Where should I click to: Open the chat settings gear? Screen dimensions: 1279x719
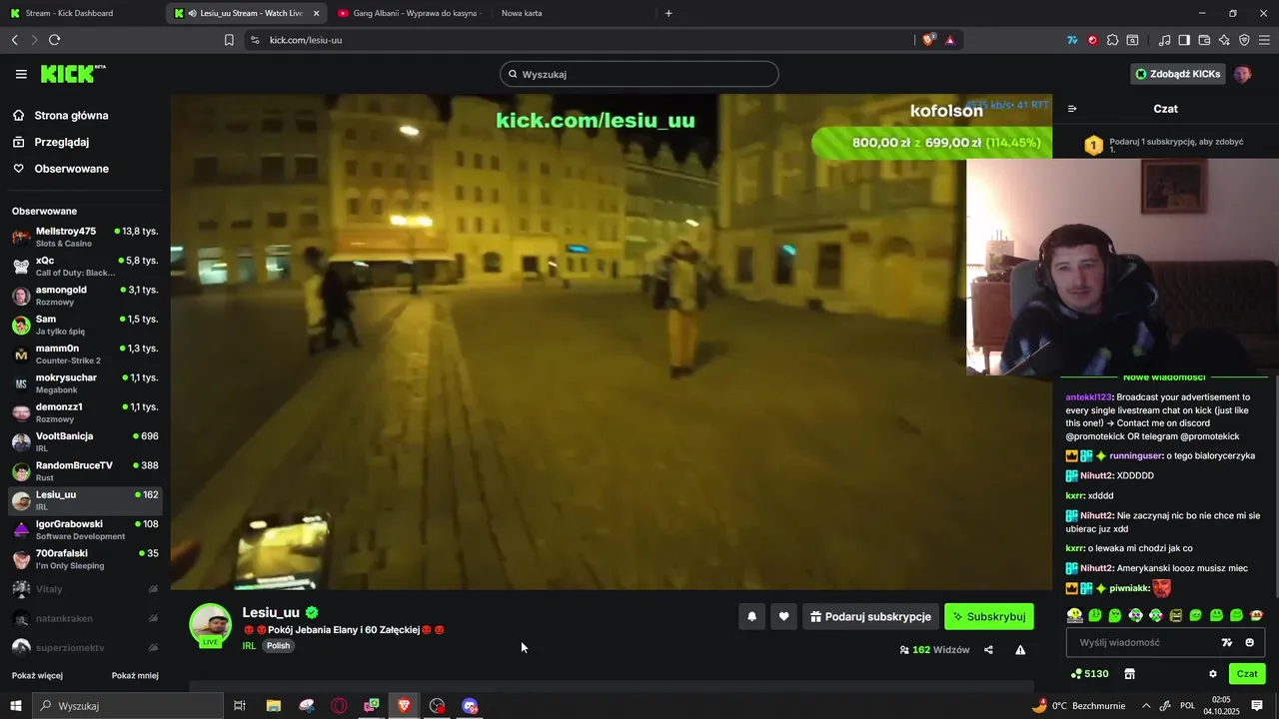pos(1213,674)
